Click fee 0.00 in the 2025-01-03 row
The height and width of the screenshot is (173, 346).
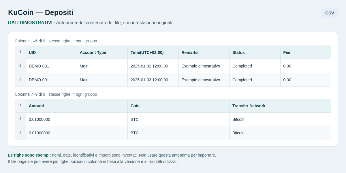[287, 80]
